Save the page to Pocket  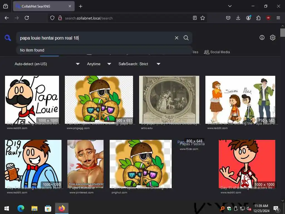click(x=228, y=18)
